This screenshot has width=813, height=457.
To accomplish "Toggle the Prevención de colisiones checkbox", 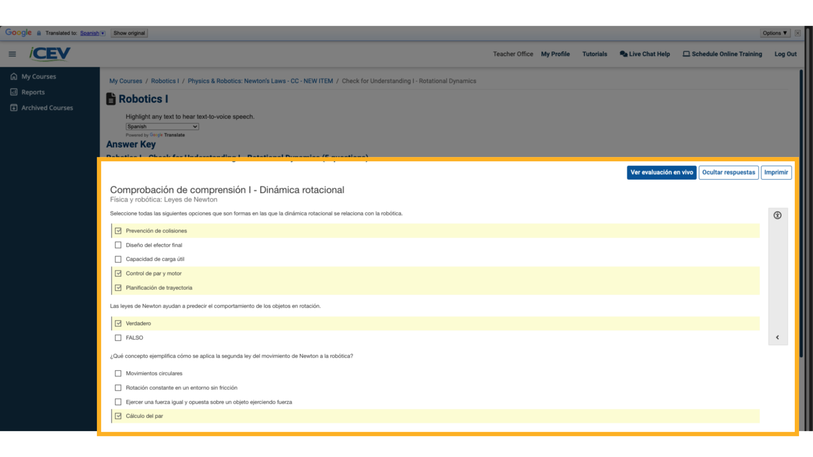I will [x=118, y=231].
